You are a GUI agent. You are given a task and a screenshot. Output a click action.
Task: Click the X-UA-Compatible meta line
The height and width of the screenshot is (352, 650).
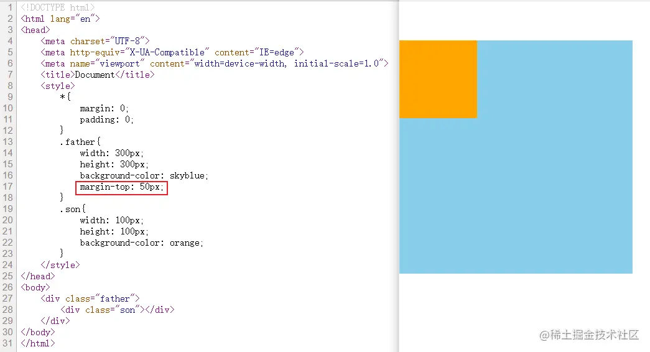click(x=172, y=52)
